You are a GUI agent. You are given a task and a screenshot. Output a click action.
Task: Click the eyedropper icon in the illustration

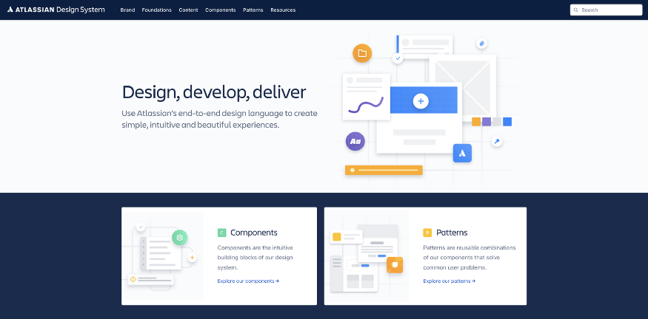497,141
